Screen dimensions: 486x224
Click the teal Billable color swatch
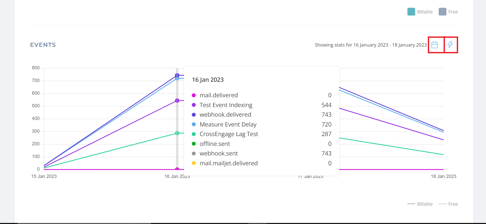point(411,12)
